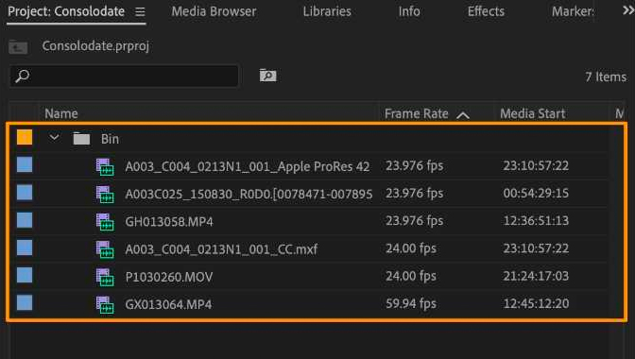Click the P1030260.MOV clip icon
Image resolution: width=635 pixels, height=359 pixels.
(105, 277)
